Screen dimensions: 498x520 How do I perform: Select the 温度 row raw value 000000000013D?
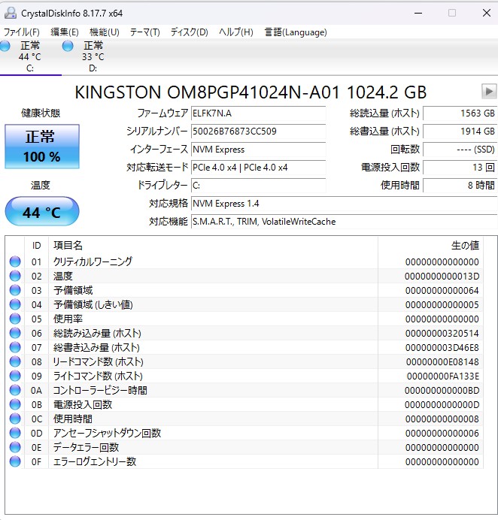click(x=442, y=276)
